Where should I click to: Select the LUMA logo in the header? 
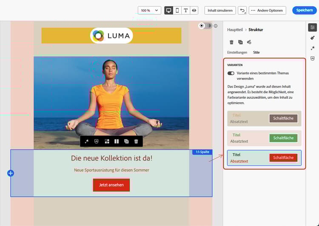pyautogui.click(x=111, y=36)
